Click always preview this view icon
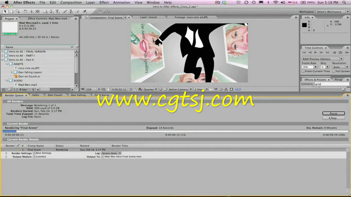 (x=82, y=89)
